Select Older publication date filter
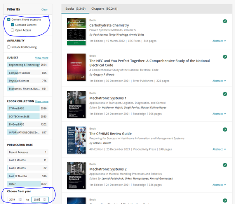The image size is (235, 204). click(28, 184)
